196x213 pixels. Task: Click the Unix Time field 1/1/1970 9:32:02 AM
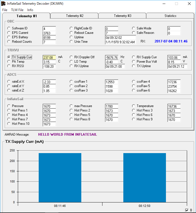tap(121, 42)
